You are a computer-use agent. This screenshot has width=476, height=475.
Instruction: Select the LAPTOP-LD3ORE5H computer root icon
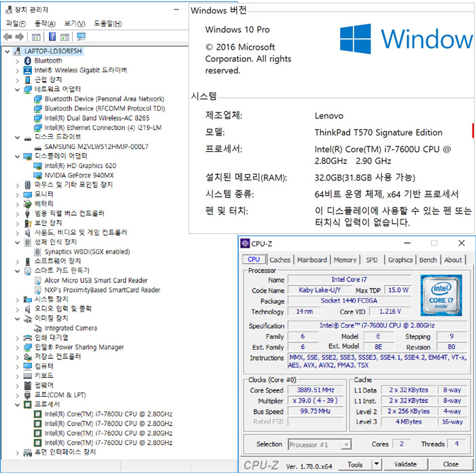[18, 51]
